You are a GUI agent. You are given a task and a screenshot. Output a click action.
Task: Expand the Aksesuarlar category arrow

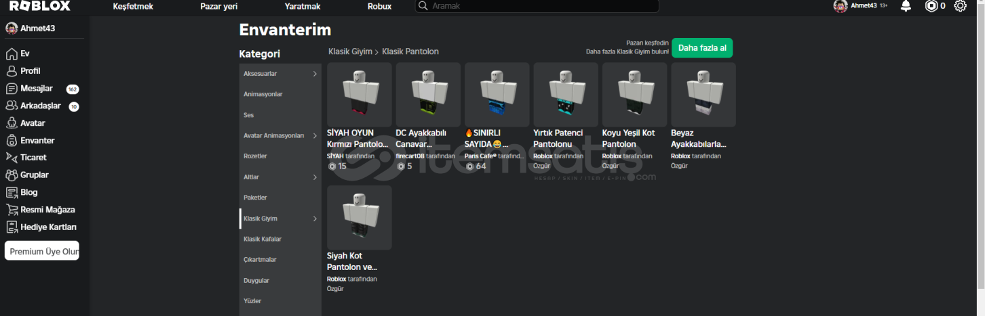tap(315, 74)
